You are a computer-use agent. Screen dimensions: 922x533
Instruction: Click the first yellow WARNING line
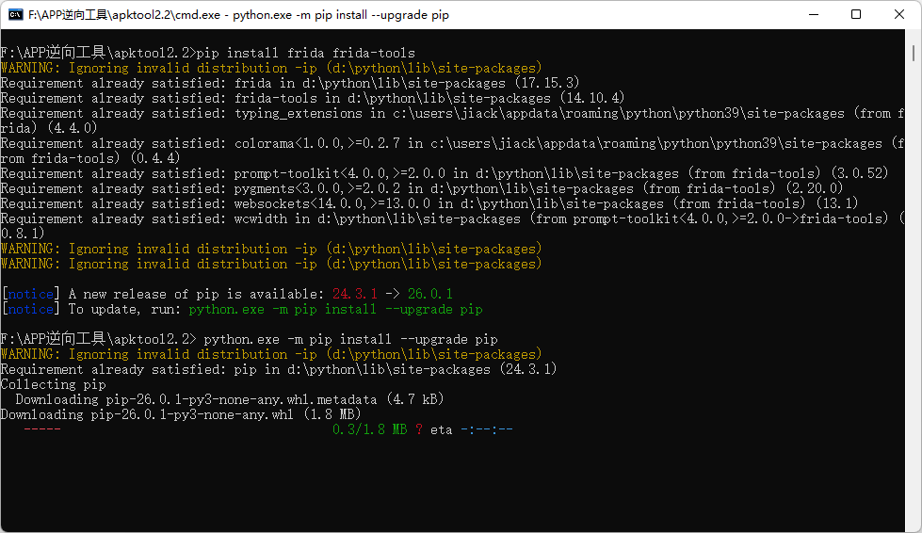(271, 68)
